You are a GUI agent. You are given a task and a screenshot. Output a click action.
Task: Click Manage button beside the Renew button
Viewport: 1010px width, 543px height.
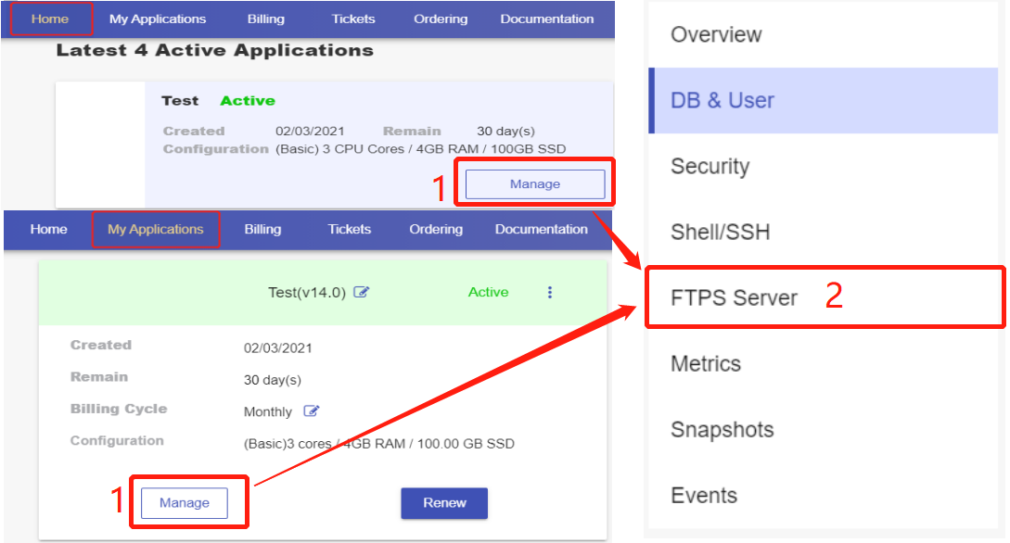coord(184,502)
